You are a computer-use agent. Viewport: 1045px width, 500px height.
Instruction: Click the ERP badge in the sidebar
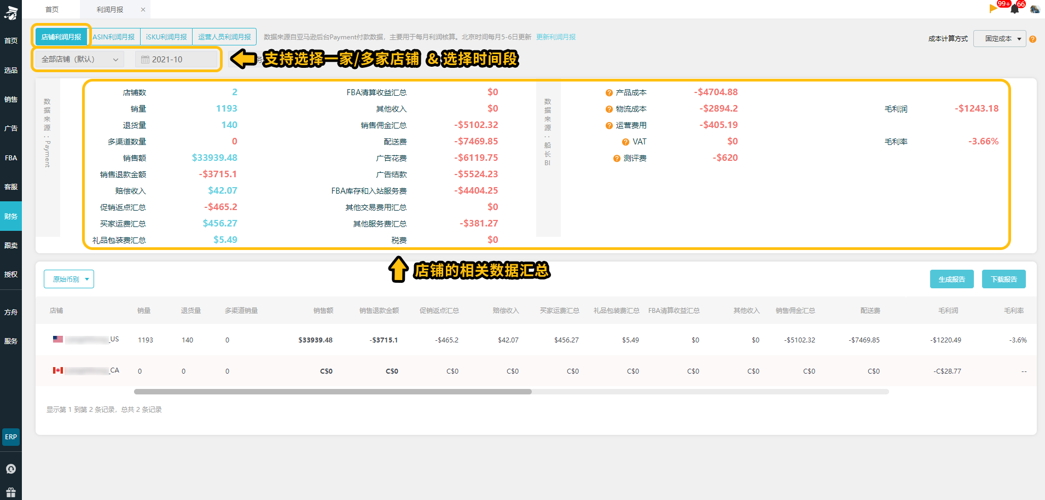[11, 437]
